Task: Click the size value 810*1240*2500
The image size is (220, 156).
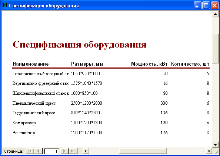Action: pyautogui.click(x=85, y=113)
